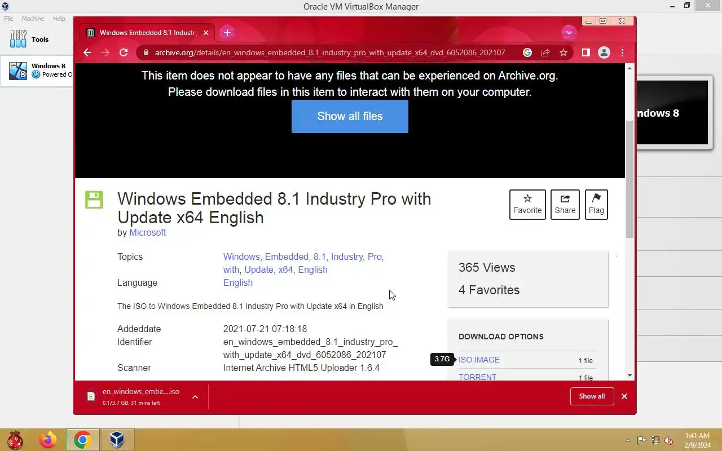
Task: Click the Addeddate value 2021-07-21 07:18:18
Action: point(265,329)
